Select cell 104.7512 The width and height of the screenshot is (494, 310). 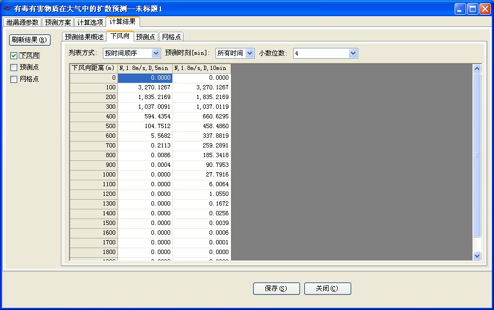tap(145, 126)
